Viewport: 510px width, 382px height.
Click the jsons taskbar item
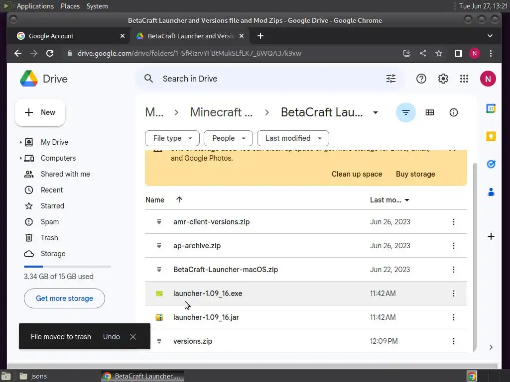coord(33,376)
